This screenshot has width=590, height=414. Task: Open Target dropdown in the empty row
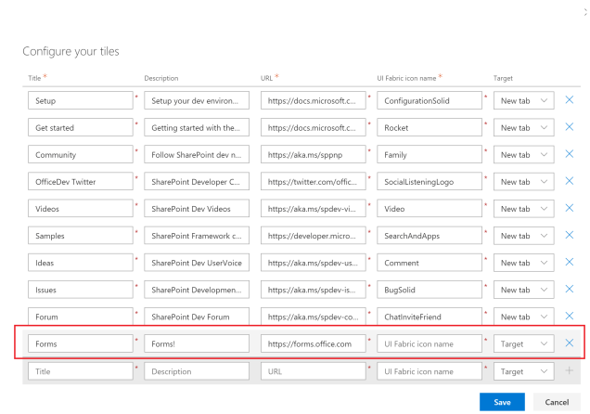point(523,370)
